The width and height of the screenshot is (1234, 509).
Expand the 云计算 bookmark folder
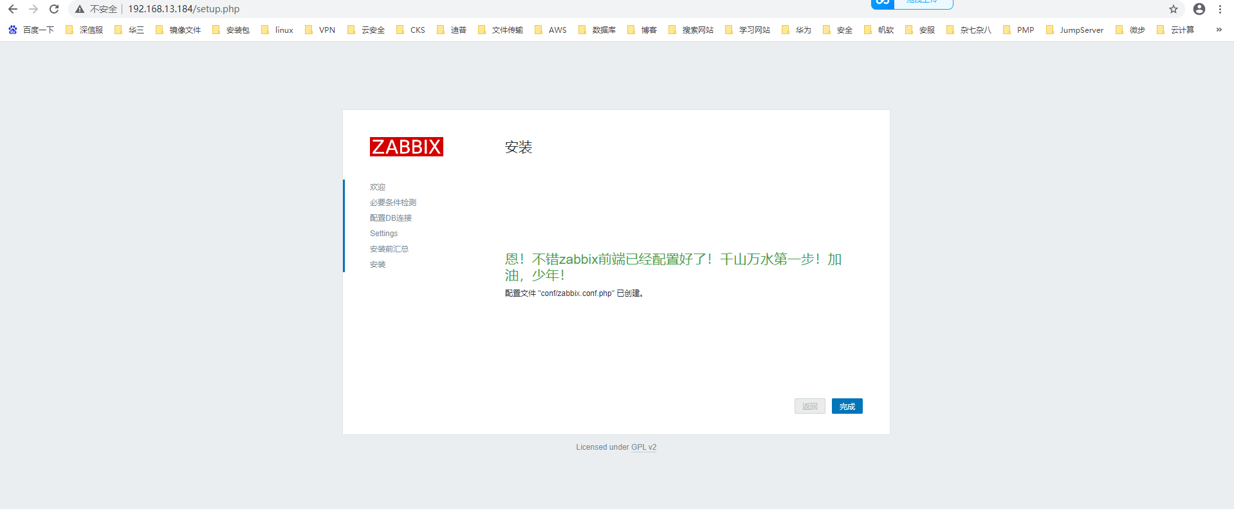click(1175, 30)
